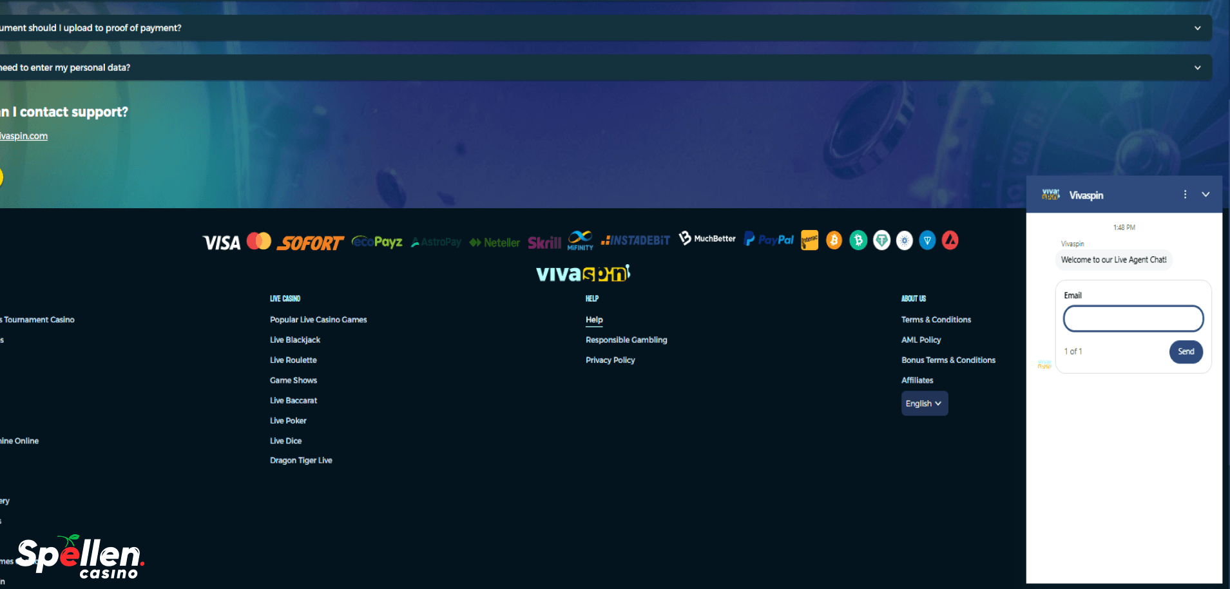Open the Live Poker link
The width and height of the screenshot is (1230, 589).
[288, 421]
